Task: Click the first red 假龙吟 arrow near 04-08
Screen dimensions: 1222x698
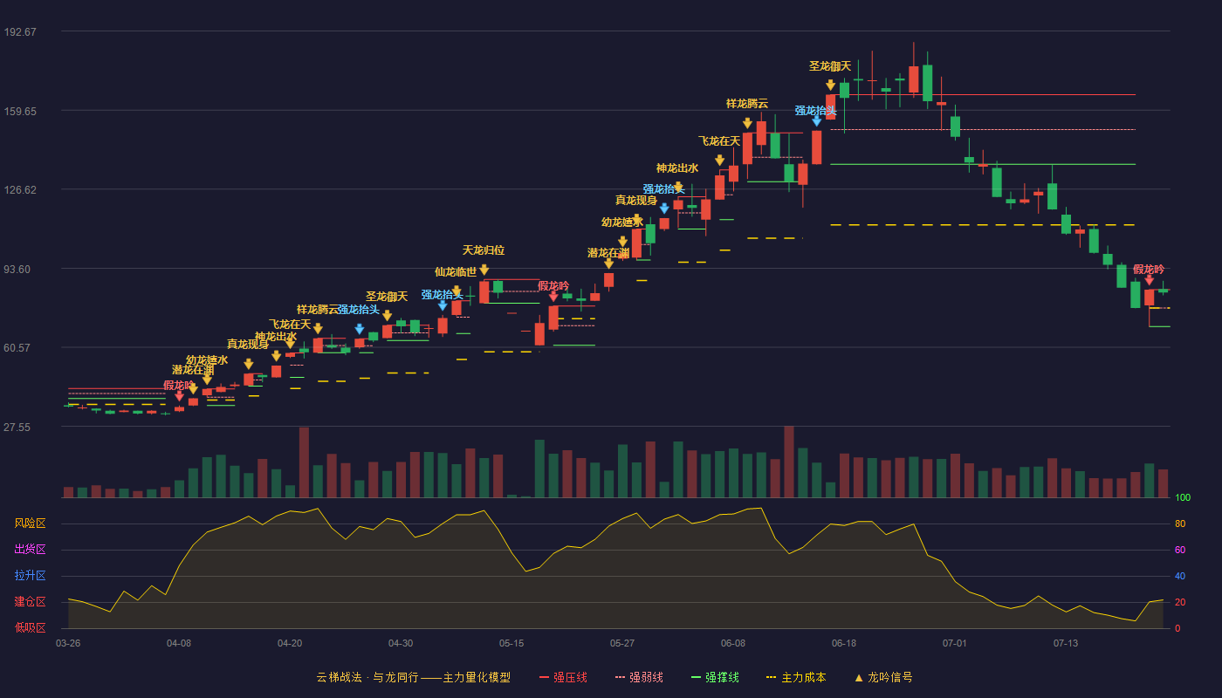Action: coord(179,396)
